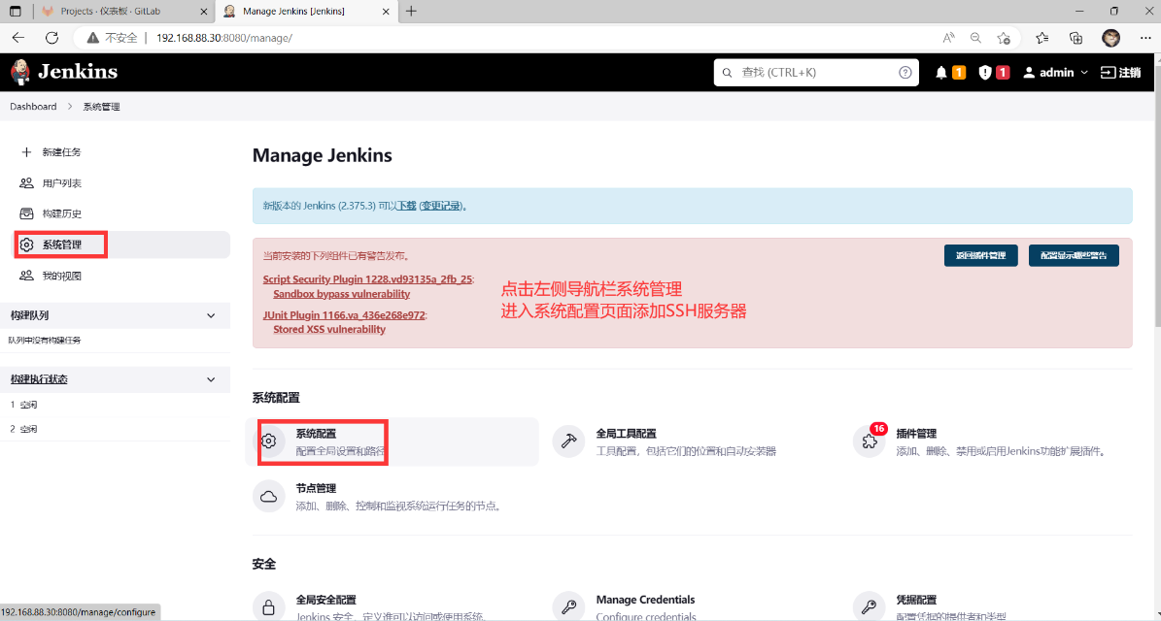Click the gear icon beside 系统管理
Image resolution: width=1161 pixels, height=621 pixels.
(x=26, y=245)
